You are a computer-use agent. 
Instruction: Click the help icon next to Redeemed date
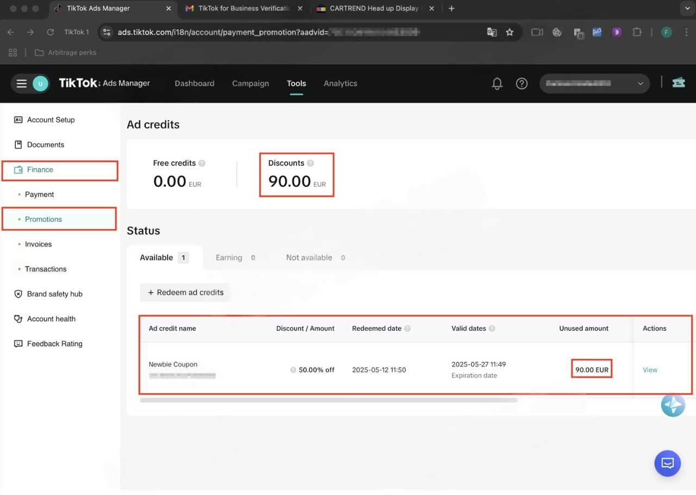pyautogui.click(x=407, y=329)
